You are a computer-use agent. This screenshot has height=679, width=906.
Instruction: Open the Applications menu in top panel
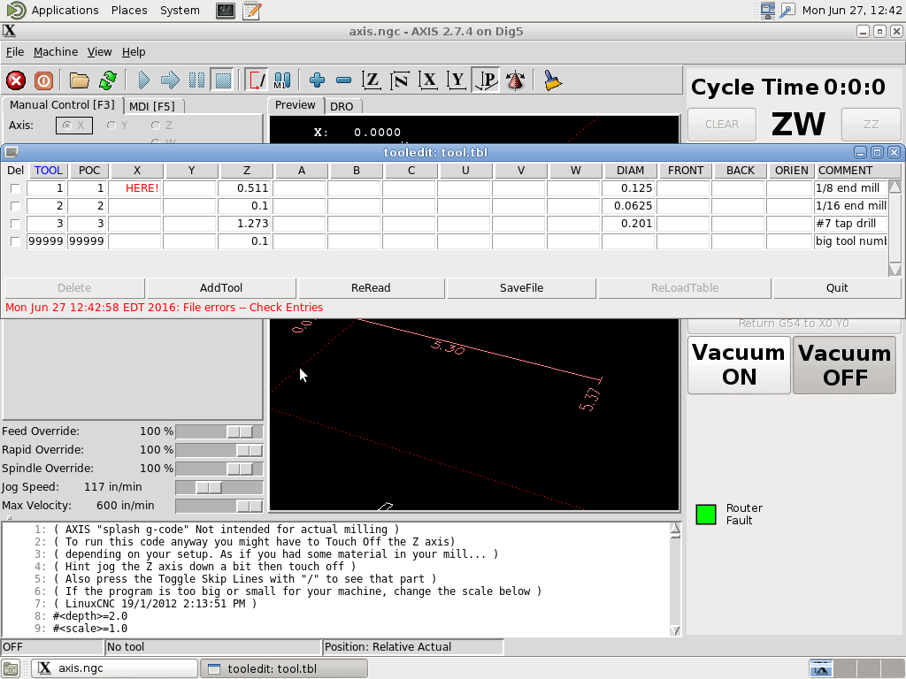coord(65,11)
